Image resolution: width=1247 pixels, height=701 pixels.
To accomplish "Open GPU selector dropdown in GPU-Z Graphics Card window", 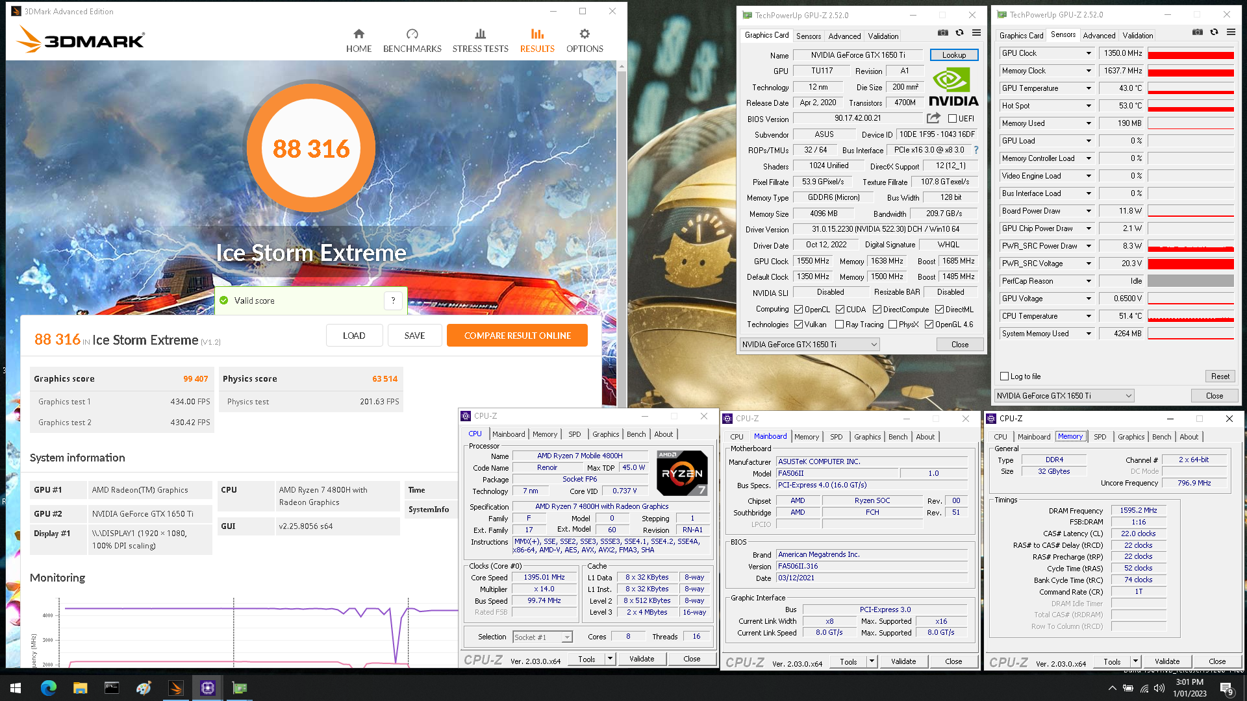I will point(809,345).
